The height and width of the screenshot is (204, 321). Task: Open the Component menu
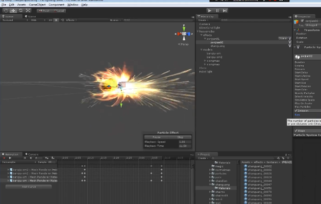pyautogui.click(x=56, y=5)
